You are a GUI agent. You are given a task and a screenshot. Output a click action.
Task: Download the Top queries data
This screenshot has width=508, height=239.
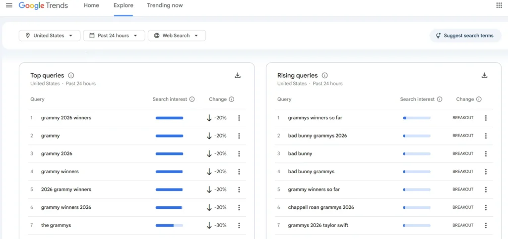pyautogui.click(x=238, y=76)
